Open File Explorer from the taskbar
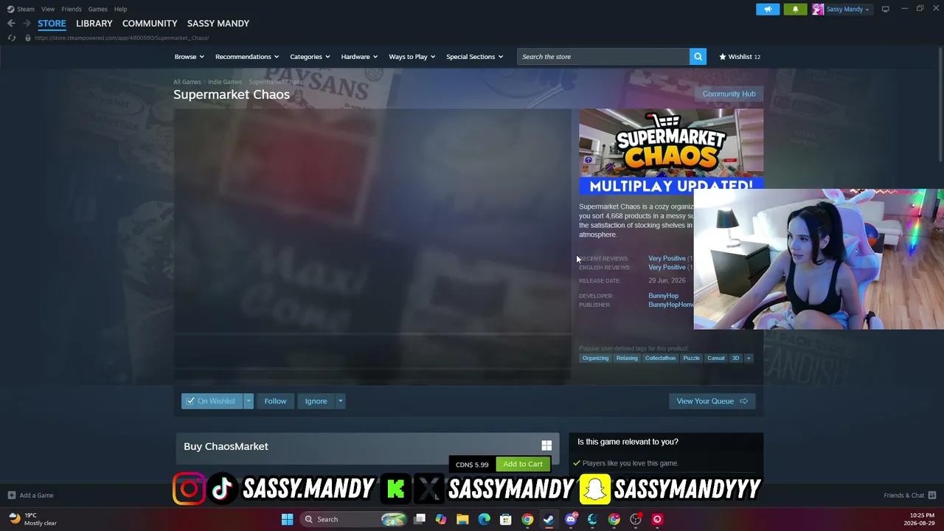 (x=462, y=519)
